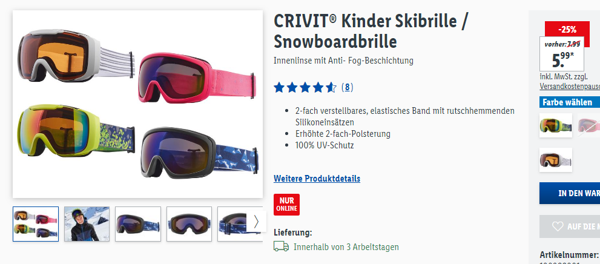Click the delivery truck icon
The height and width of the screenshot is (264, 600).
point(282,246)
